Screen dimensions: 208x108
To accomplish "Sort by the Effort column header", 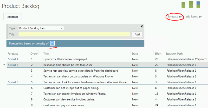I will pos(158,54).
